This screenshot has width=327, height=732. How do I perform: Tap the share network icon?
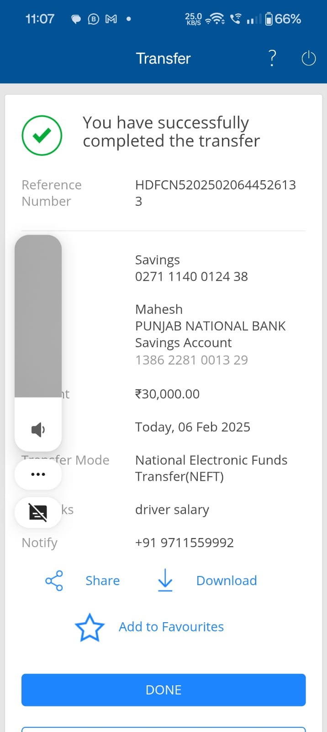54,581
